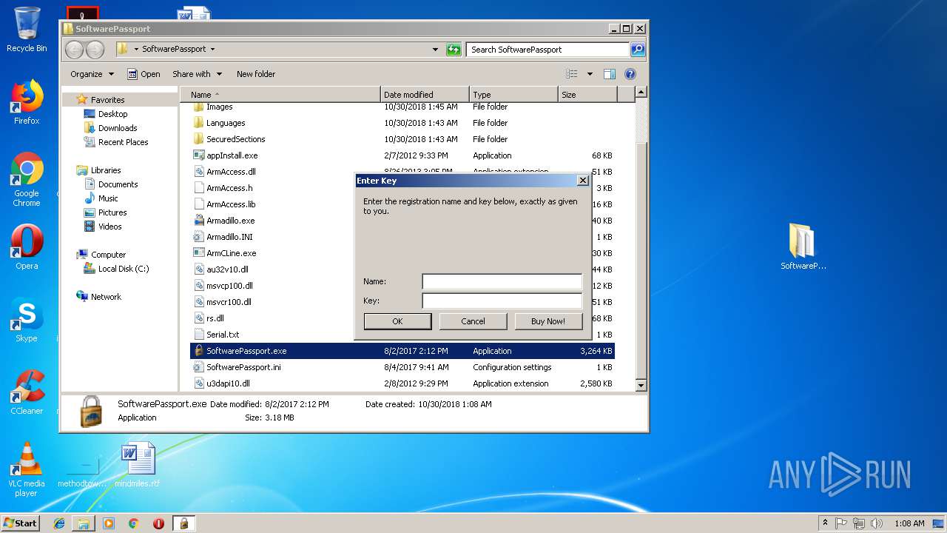Sort files by Type column
Image resolution: width=947 pixels, height=533 pixels.
click(x=513, y=95)
